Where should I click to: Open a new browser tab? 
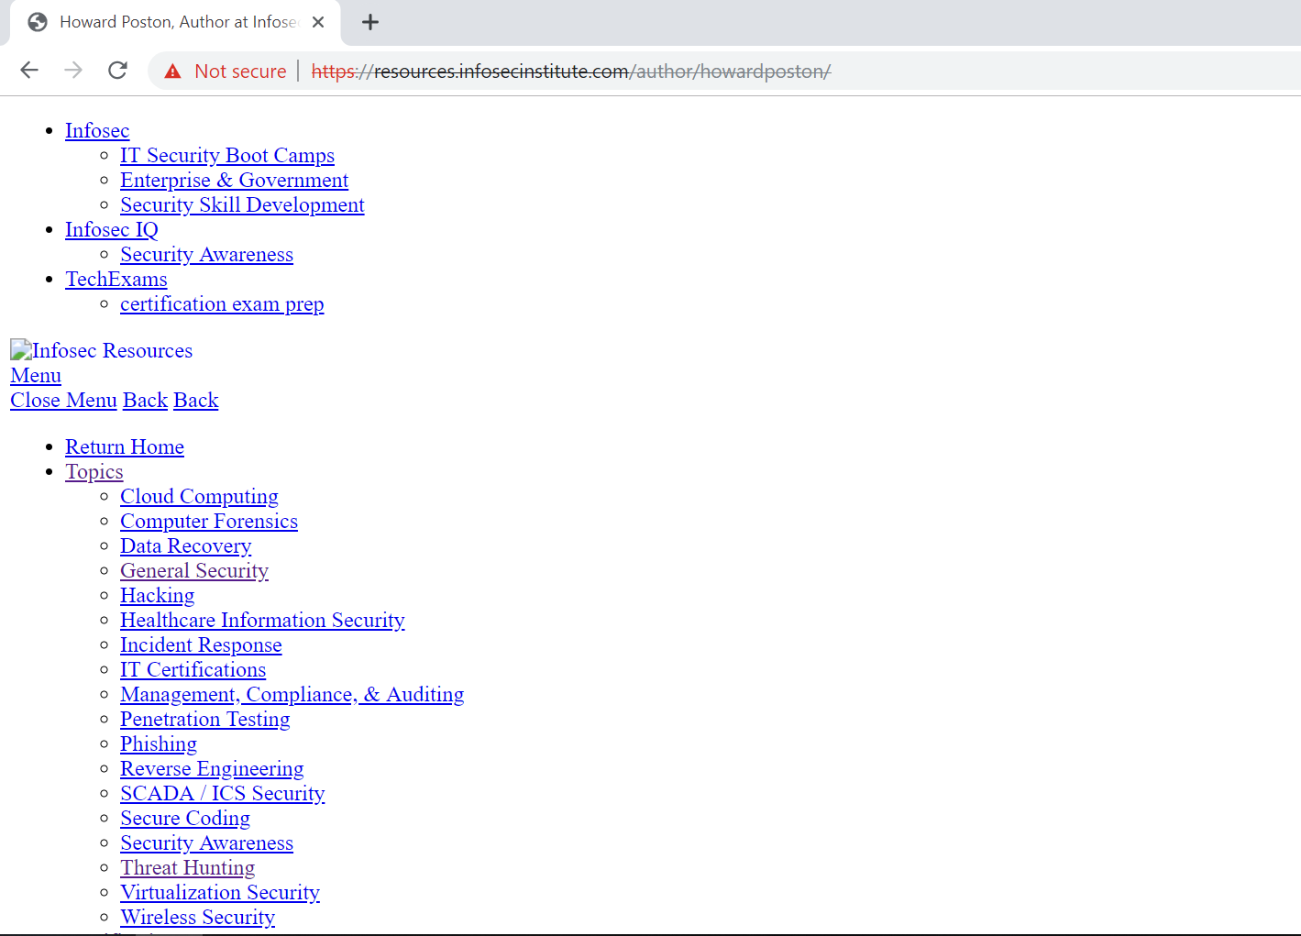point(370,22)
